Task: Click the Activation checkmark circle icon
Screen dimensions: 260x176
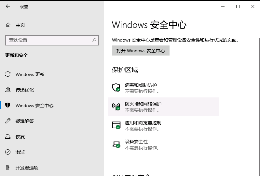Action: click(8, 152)
